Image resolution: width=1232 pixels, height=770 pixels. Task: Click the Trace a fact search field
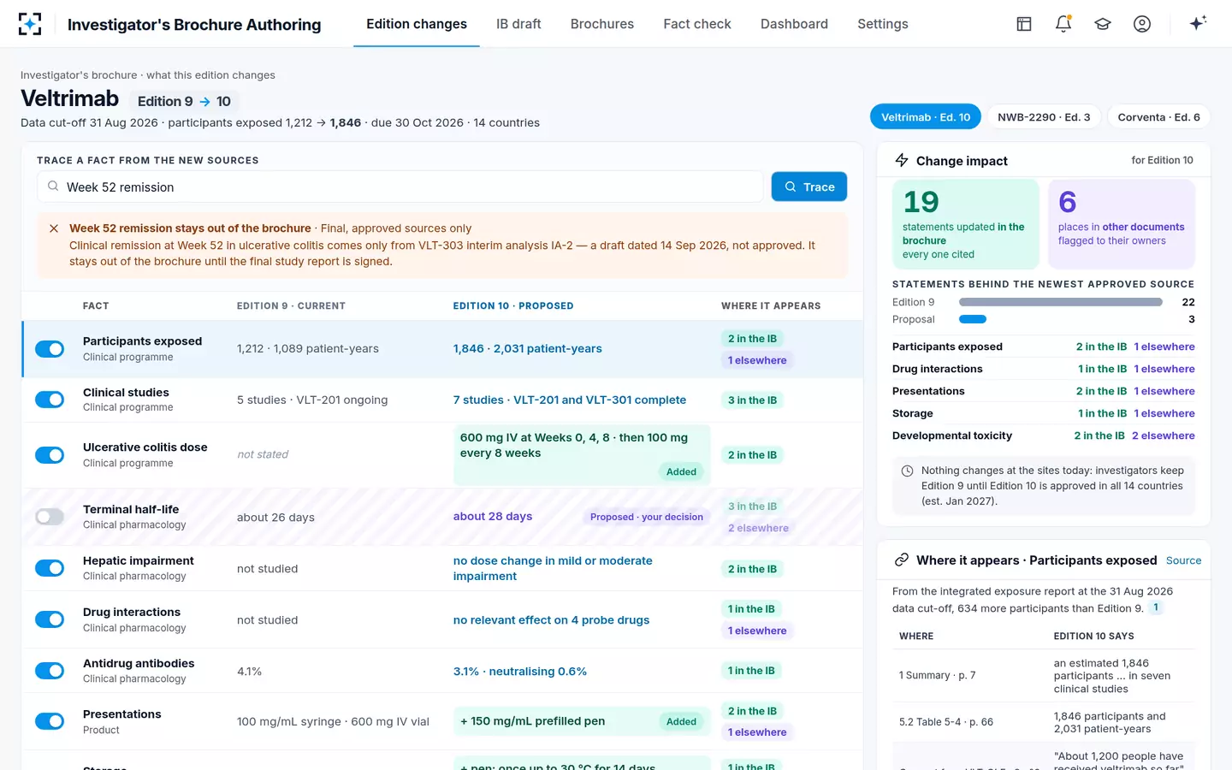coord(400,187)
